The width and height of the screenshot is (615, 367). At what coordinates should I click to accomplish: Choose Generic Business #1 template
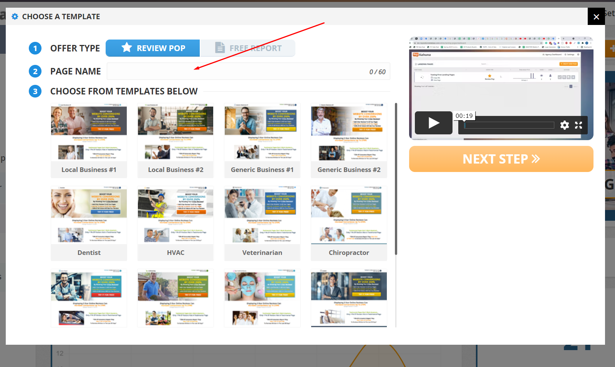tap(262, 141)
